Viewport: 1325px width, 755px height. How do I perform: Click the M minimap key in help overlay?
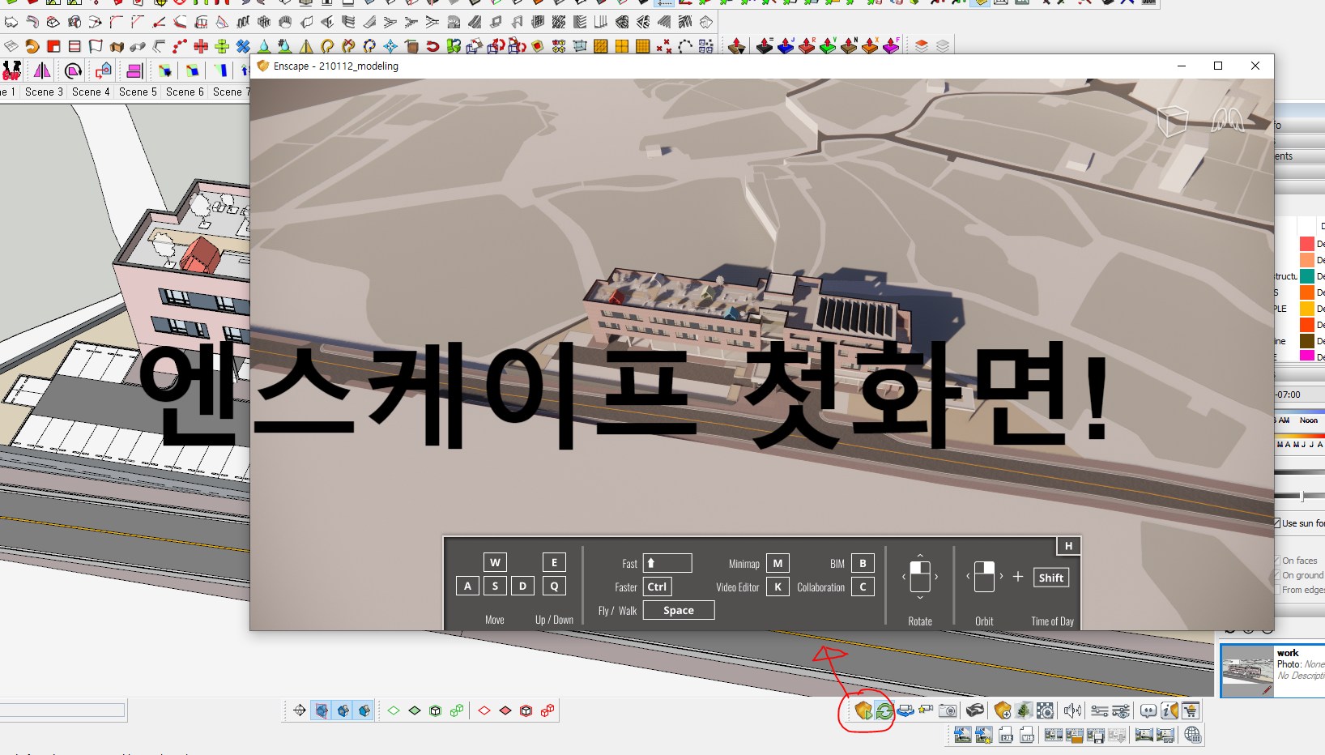pyautogui.click(x=778, y=563)
